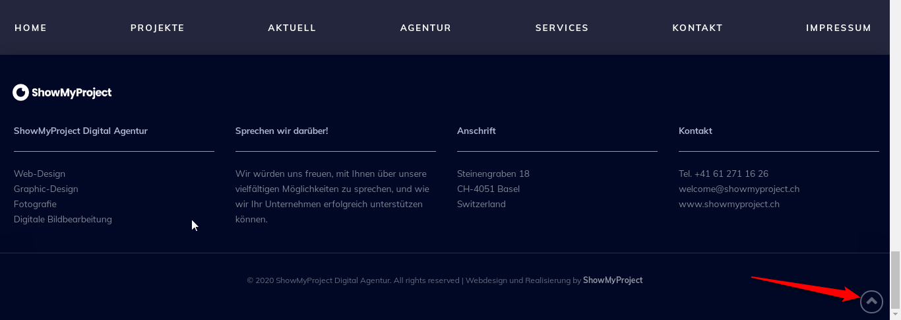Viewport: 901px width, 320px height.
Task: Open the HOME menu item
Action: pyautogui.click(x=31, y=28)
